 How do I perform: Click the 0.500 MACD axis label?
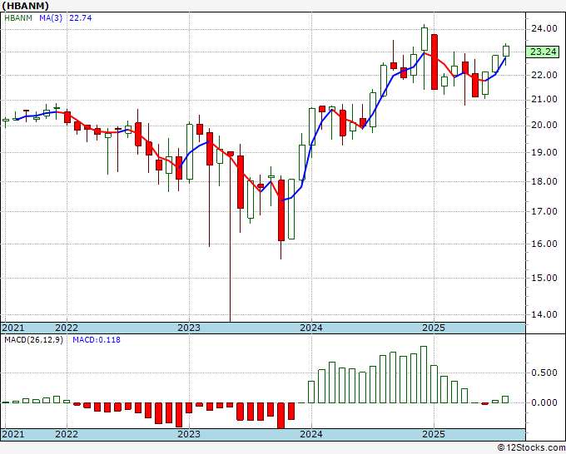(x=544, y=373)
